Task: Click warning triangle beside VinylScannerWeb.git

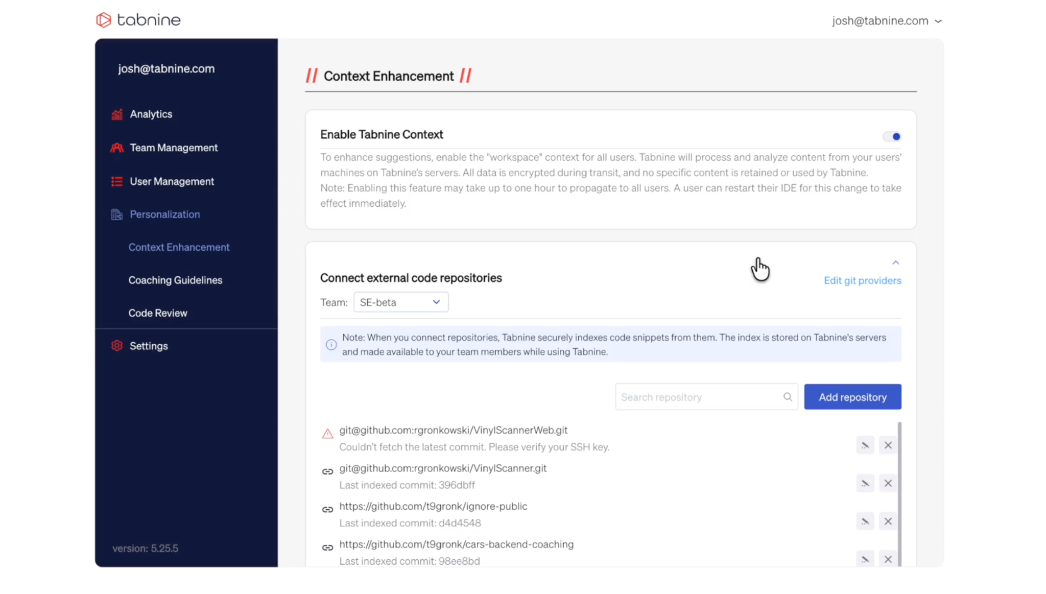Action: [327, 434]
